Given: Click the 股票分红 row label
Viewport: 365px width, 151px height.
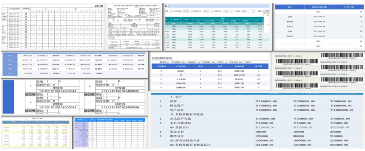Looking at the screenshot, I should tap(177, 136).
